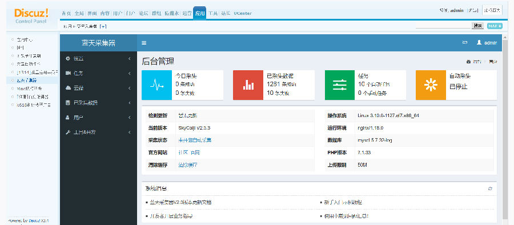The height and width of the screenshot is (225, 514).
Task: Click the Discuz! Control Panel logo
Action: pos(31,15)
